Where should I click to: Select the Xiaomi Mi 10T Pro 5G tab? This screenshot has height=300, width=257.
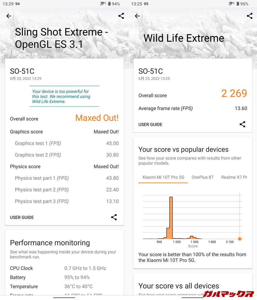(163, 177)
